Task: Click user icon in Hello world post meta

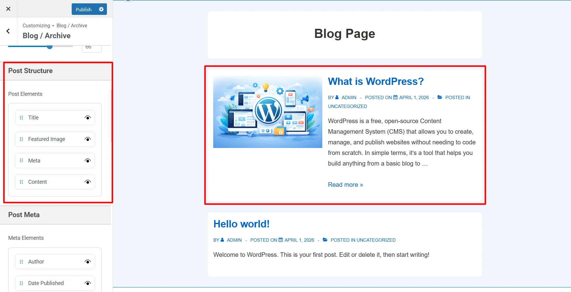Action: 222,240
